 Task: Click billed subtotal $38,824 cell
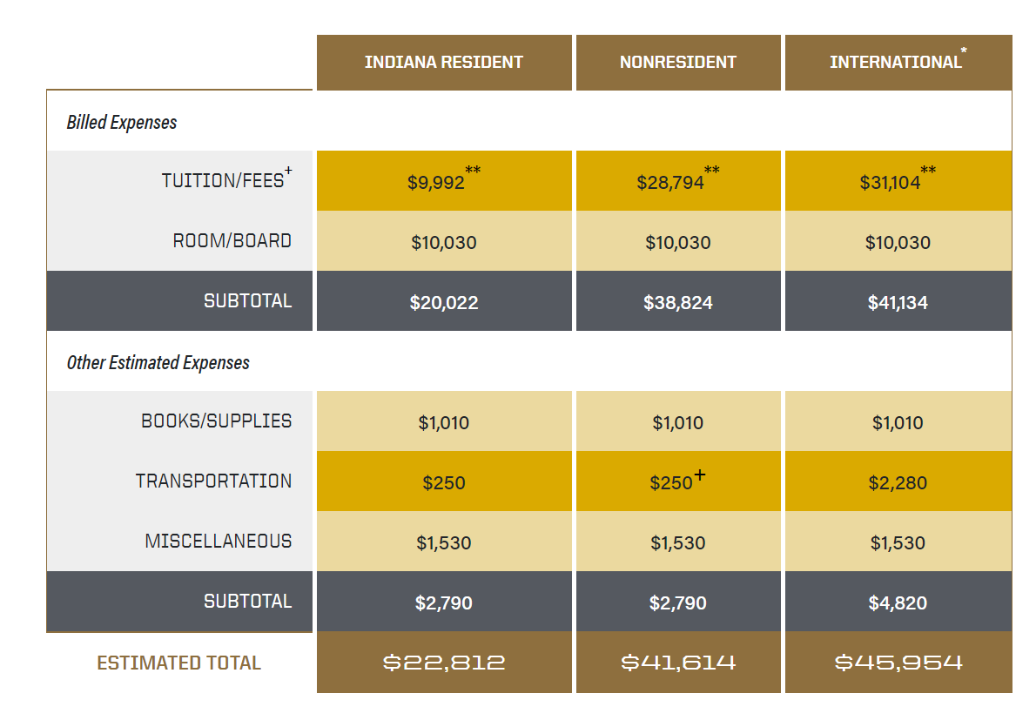pos(678,300)
